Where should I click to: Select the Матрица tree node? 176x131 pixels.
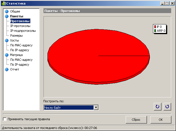[x=16, y=55]
